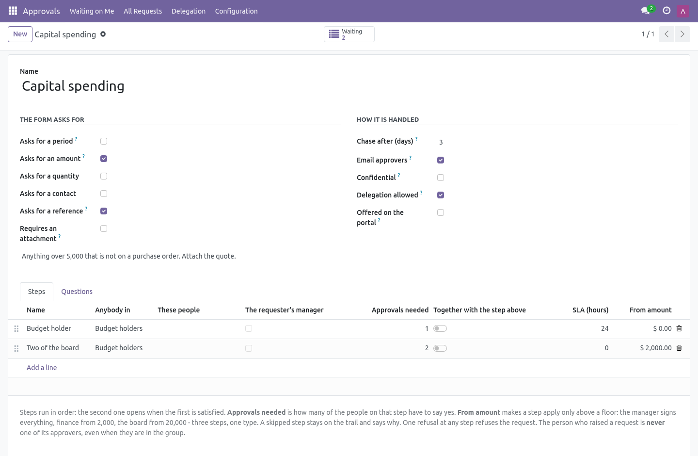
Task: Open the All Requests menu
Action: pyautogui.click(x=143, y=11)
